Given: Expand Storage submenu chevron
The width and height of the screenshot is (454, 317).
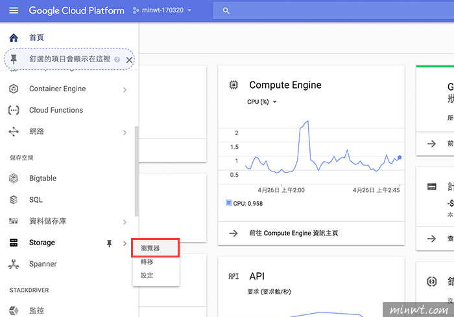Looking at the screenshot, I should (x=125, y=243).
